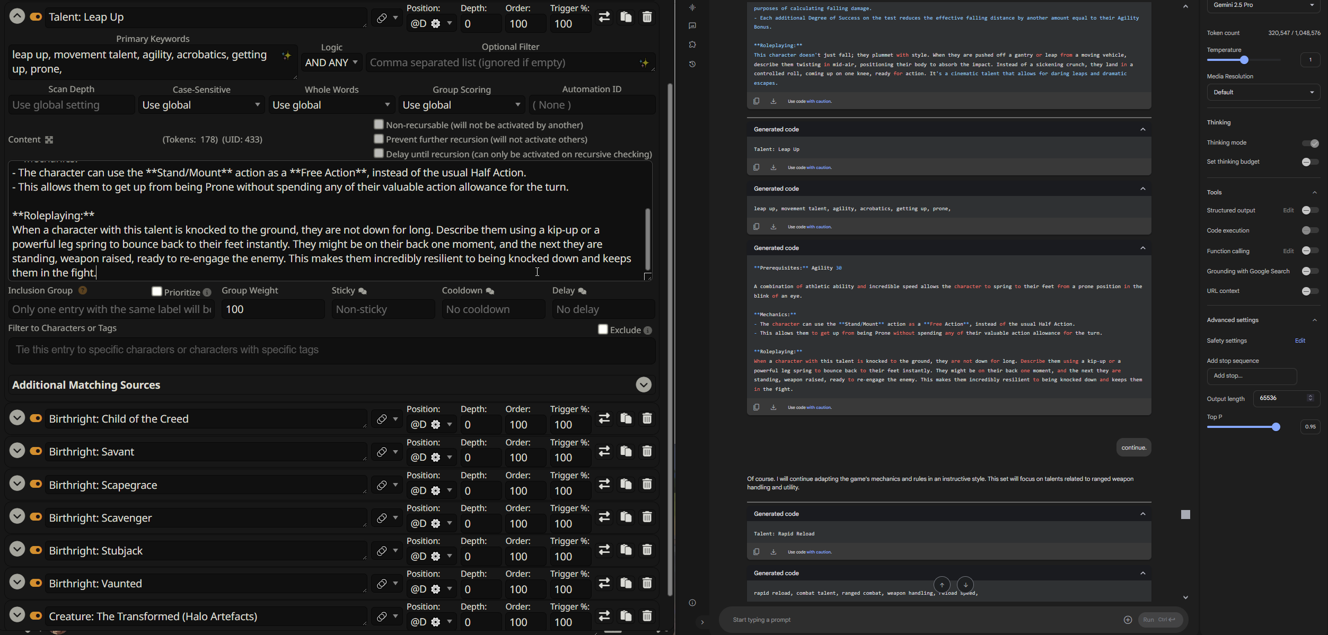The width and height of the screenshot is (1328, 635).
Task: Copy the Talent: Leap Up generated code
Action: [757, 167]
